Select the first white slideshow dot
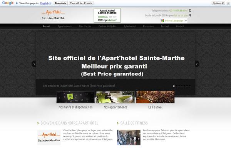The width and height of the screenshot is (231, 154). pos(174,86)
